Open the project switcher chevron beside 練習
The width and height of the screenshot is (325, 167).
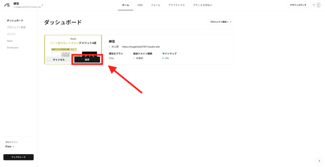point(42,5)
